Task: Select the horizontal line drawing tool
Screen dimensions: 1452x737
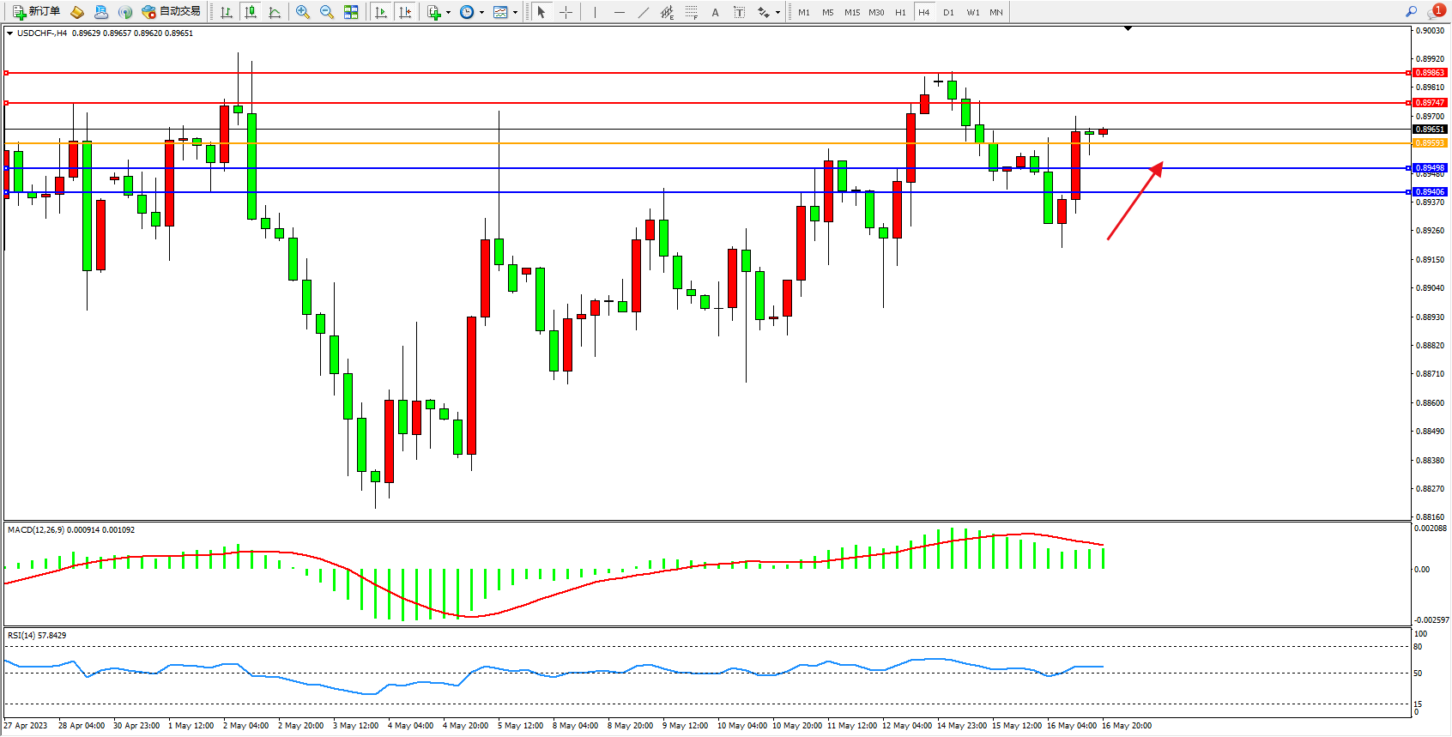Action: click(x=619, y=12)
